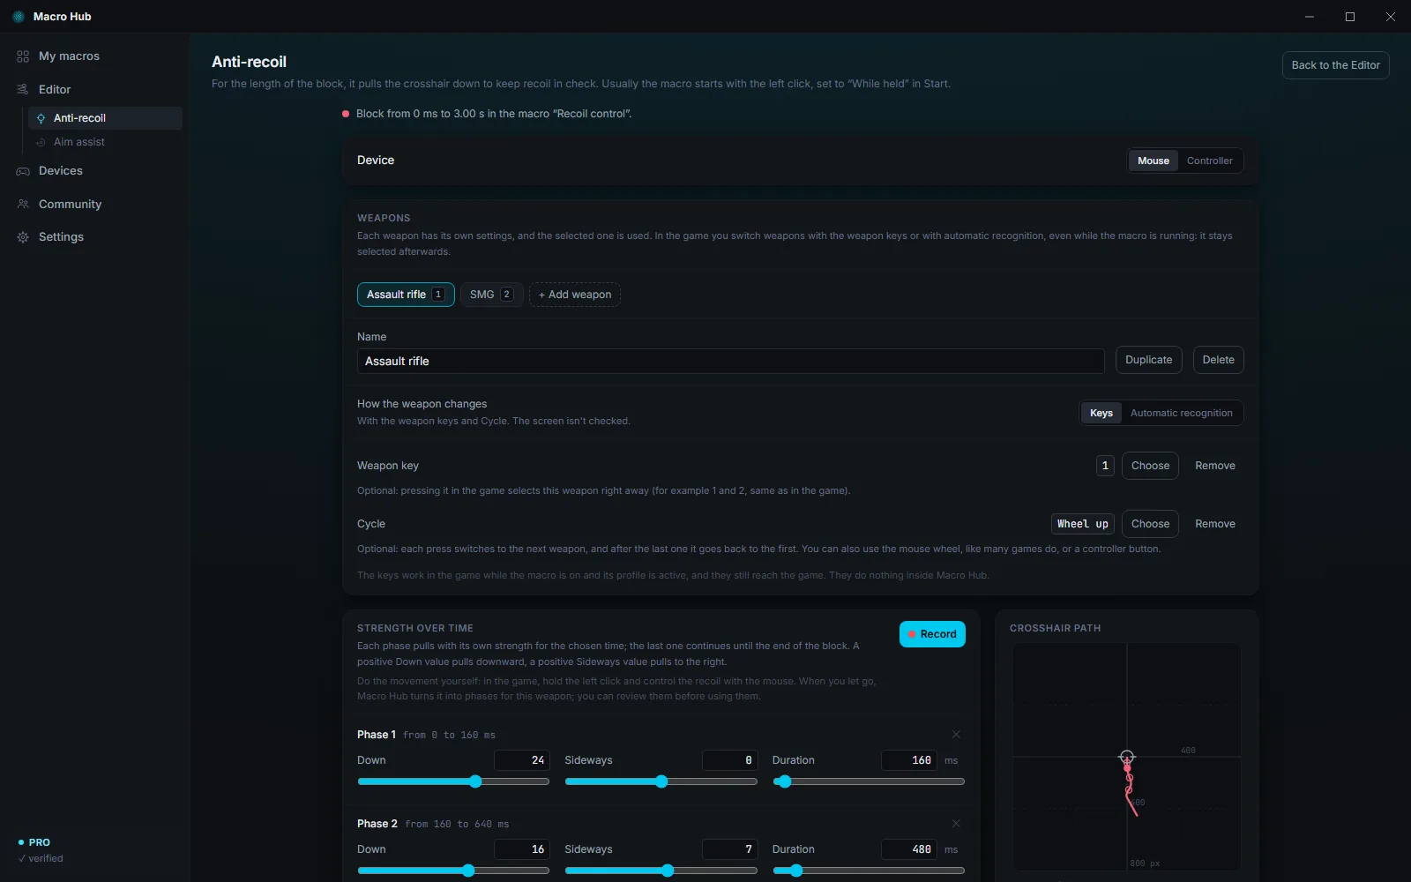Click the Phase 1 Down value field
The width and height of the screenshot is (1411, 882).
pos(522,760)
